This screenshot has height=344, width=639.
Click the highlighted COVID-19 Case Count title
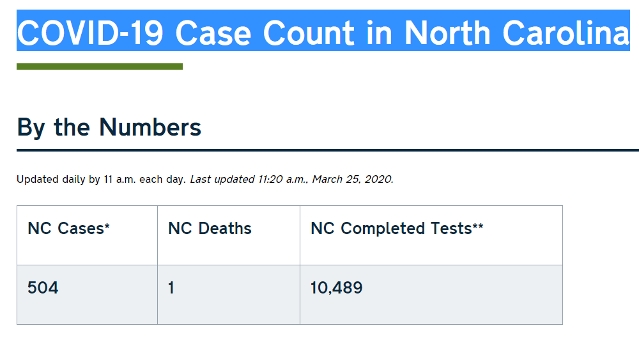pyautogui.click(x=323, y=32)
